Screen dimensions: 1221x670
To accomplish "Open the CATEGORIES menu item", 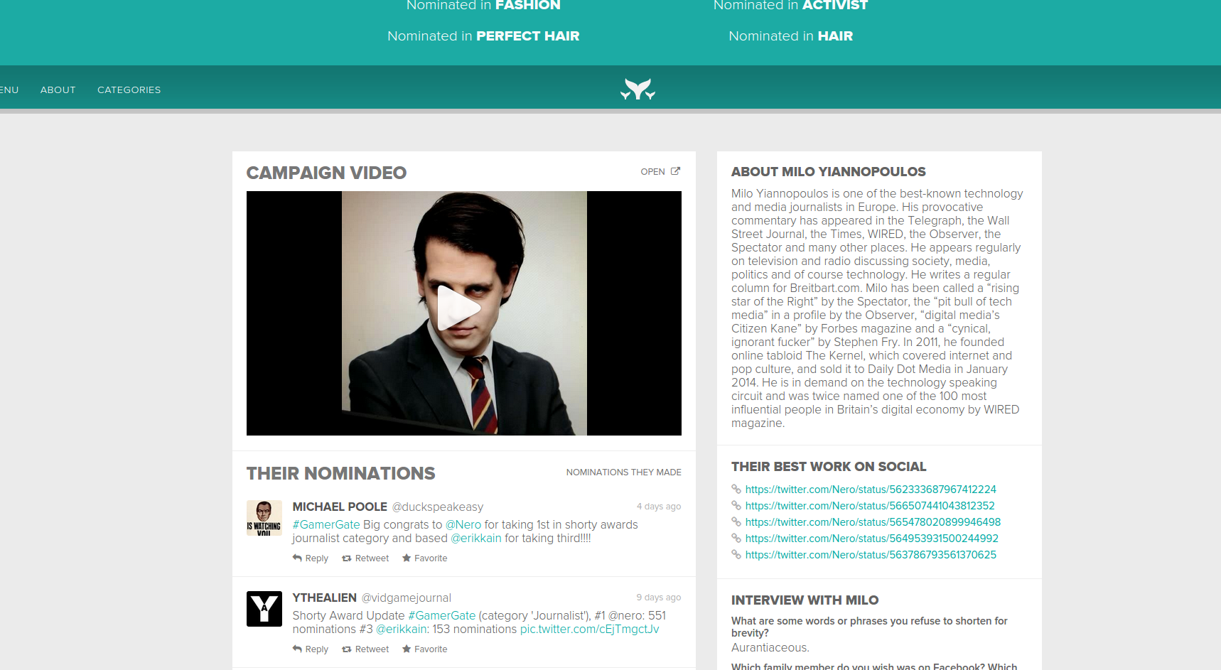I will [x=129, y=90].
